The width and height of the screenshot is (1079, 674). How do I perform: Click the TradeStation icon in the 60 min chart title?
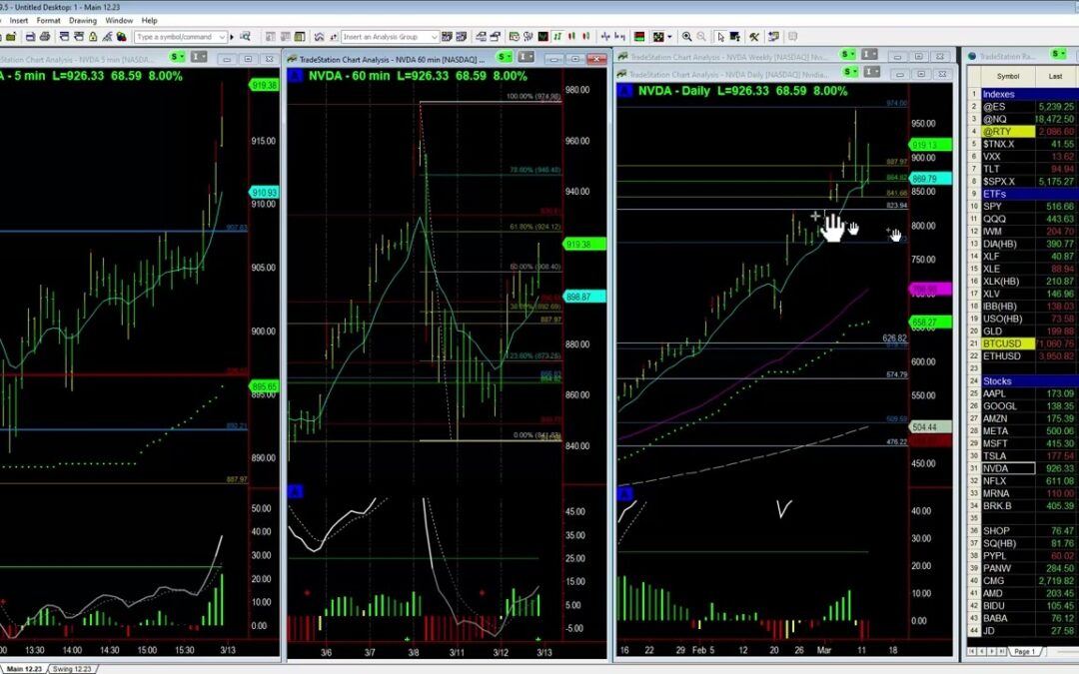(292, 59)
